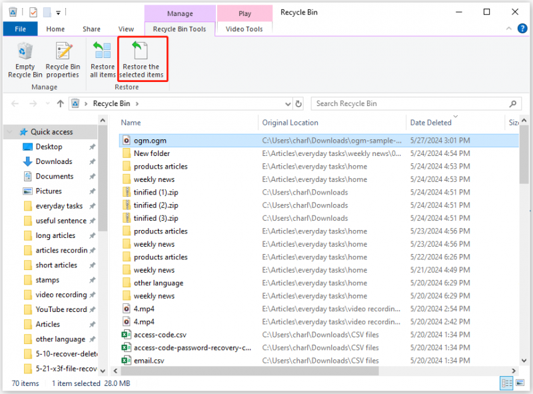Open the View ribbon tab
The image size is (533, 394).
[126, 29]
